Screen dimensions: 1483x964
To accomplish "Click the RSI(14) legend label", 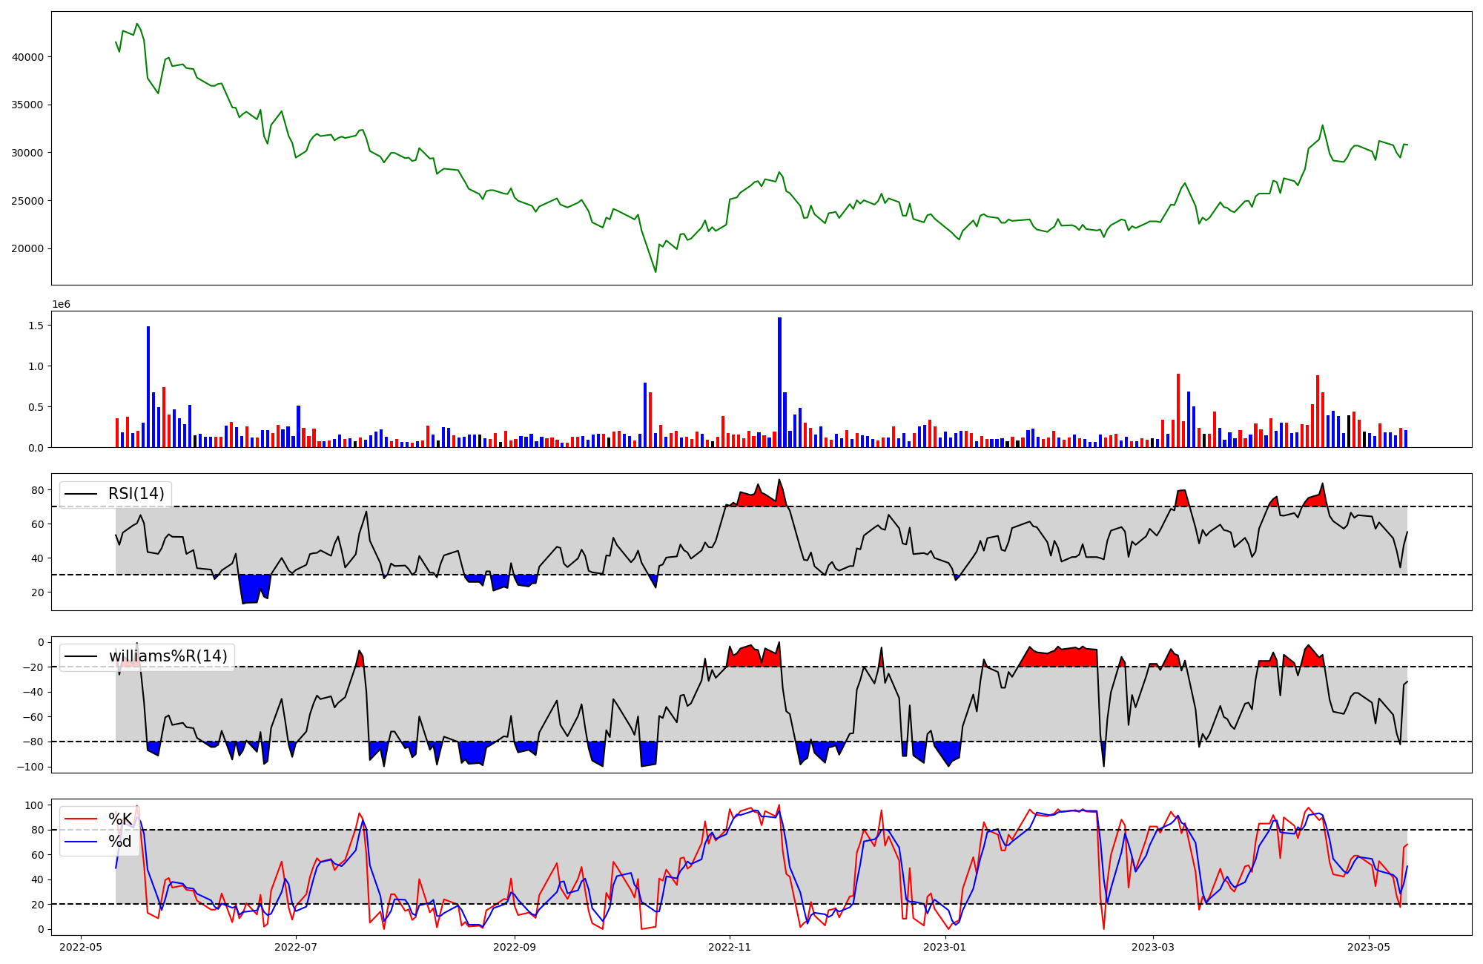I will click(x=136, y=494).
